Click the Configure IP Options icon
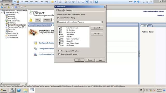This screenshot has width=166, height=93. (x=35, y=49)
